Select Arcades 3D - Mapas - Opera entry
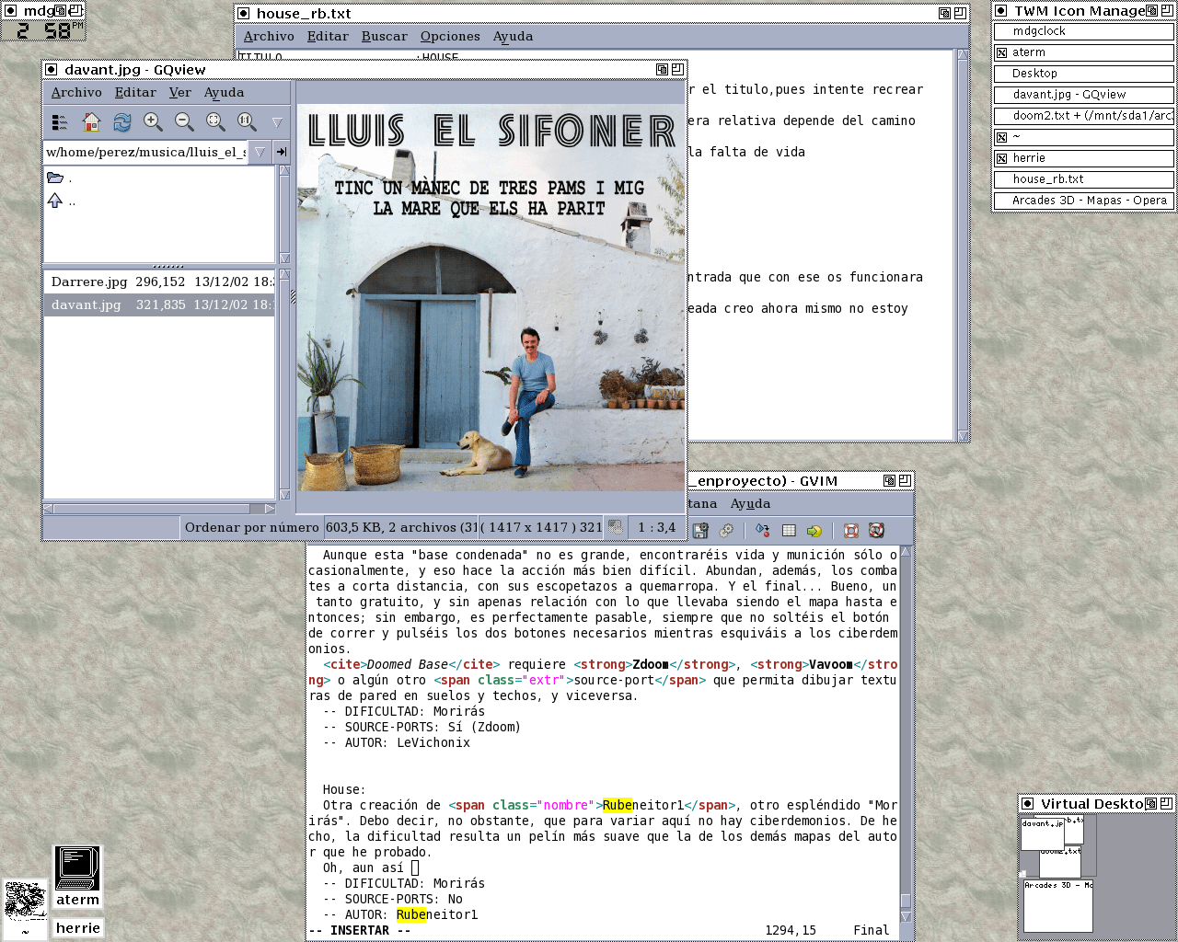Screen dimensions: 1178x942 1084,201
